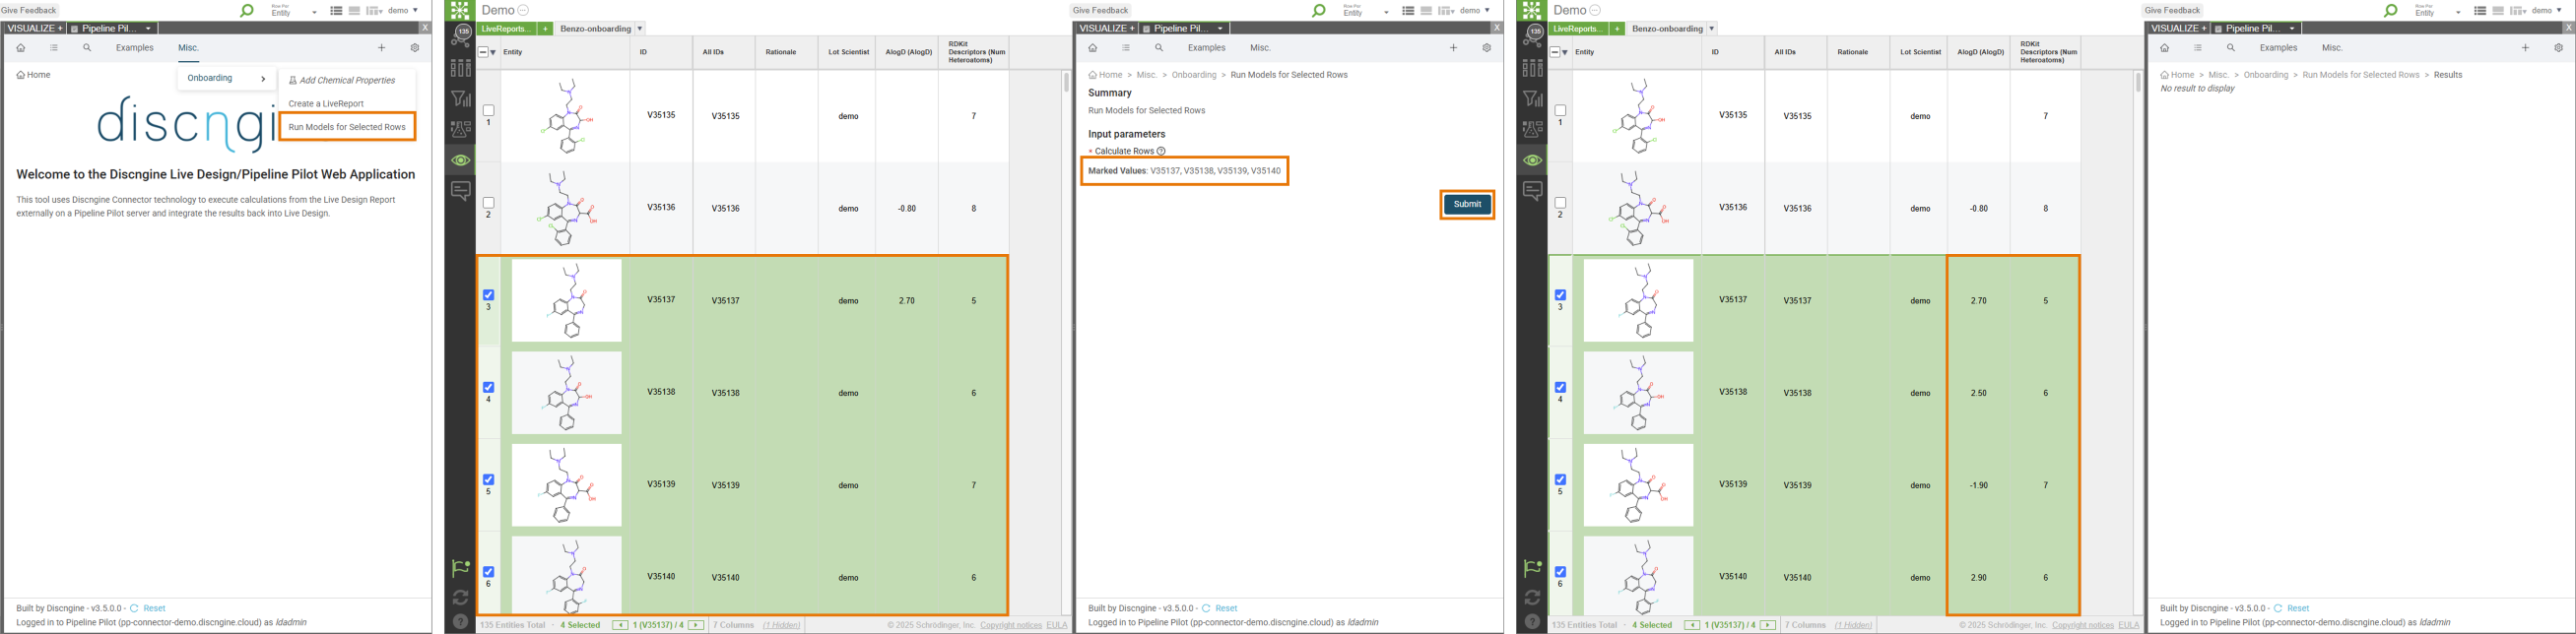
Task: Click the Calculate Rows help icon in the Run Models form
Action: [x=1161, y=151]
